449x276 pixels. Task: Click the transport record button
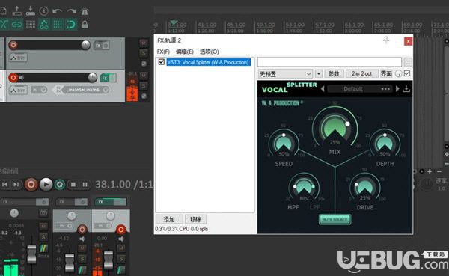point(31,185)
